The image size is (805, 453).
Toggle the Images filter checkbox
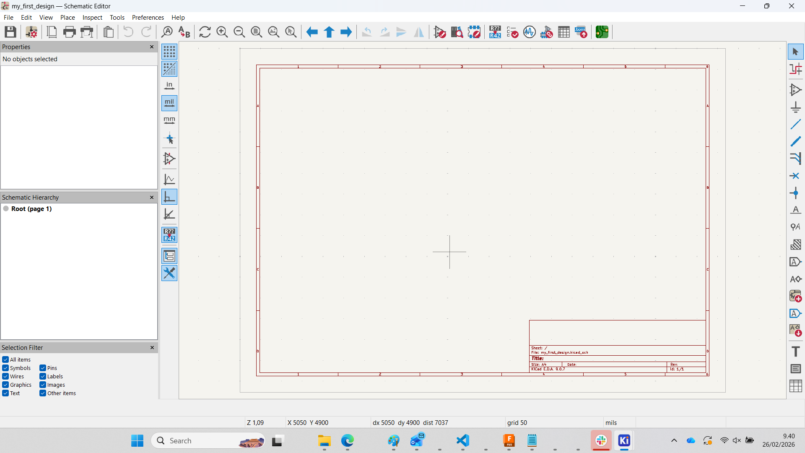click(42, 385)
